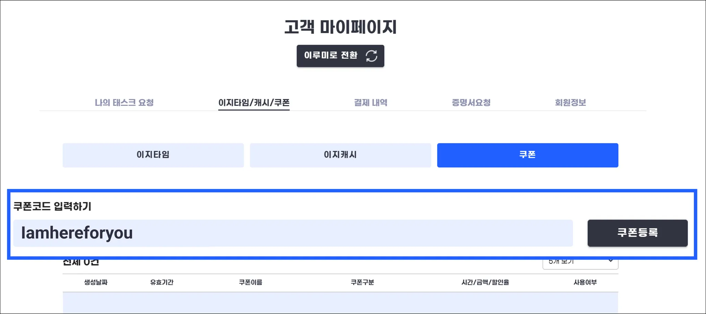Open the 나의 태스크 요청 tab
The width and height of the screenshot is (706, 314).
pos(124,102)
